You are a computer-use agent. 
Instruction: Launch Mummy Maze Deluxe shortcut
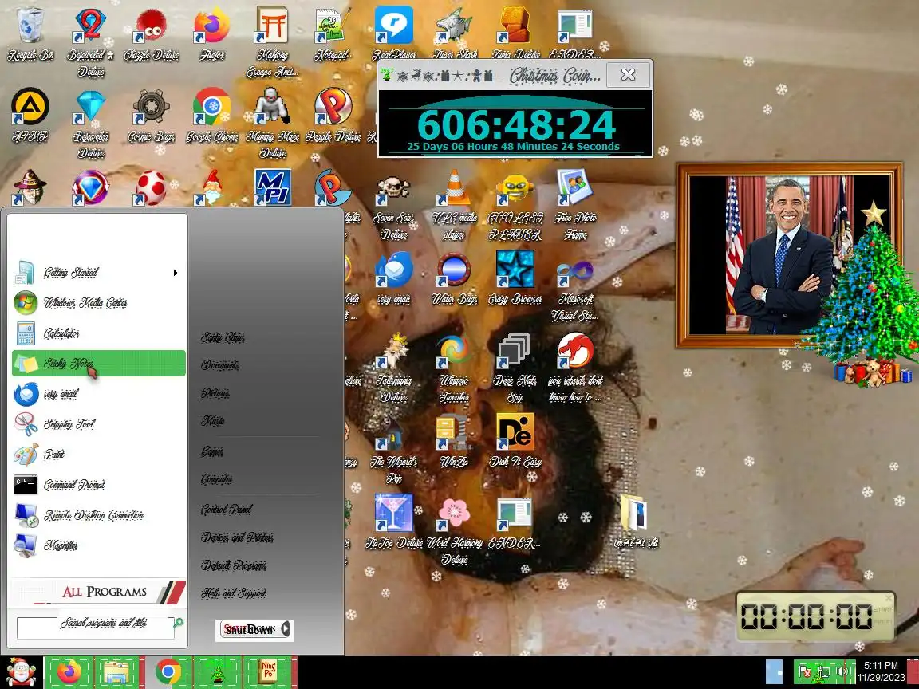coord(272,123)
